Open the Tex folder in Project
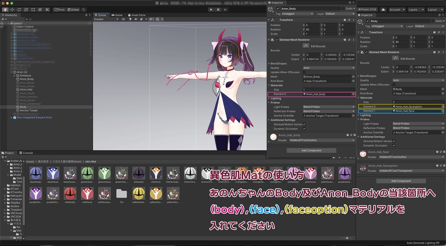Viewport: 446px width, 246px height. (x=122, y=194)
